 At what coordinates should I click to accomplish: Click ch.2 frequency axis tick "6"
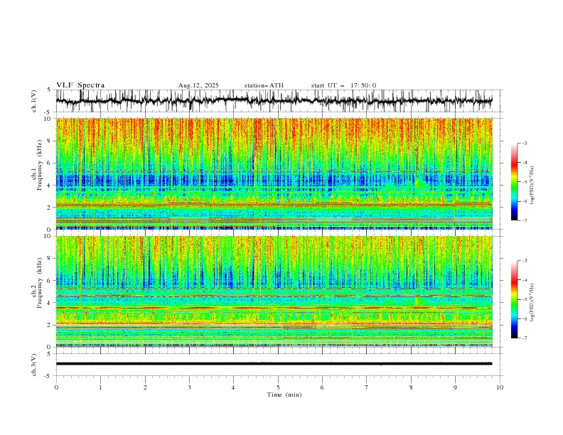[x=49, y=281]
